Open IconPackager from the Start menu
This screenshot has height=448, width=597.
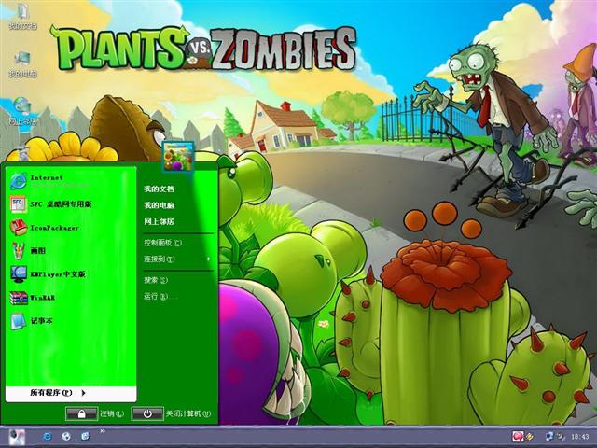click(71, 228)
